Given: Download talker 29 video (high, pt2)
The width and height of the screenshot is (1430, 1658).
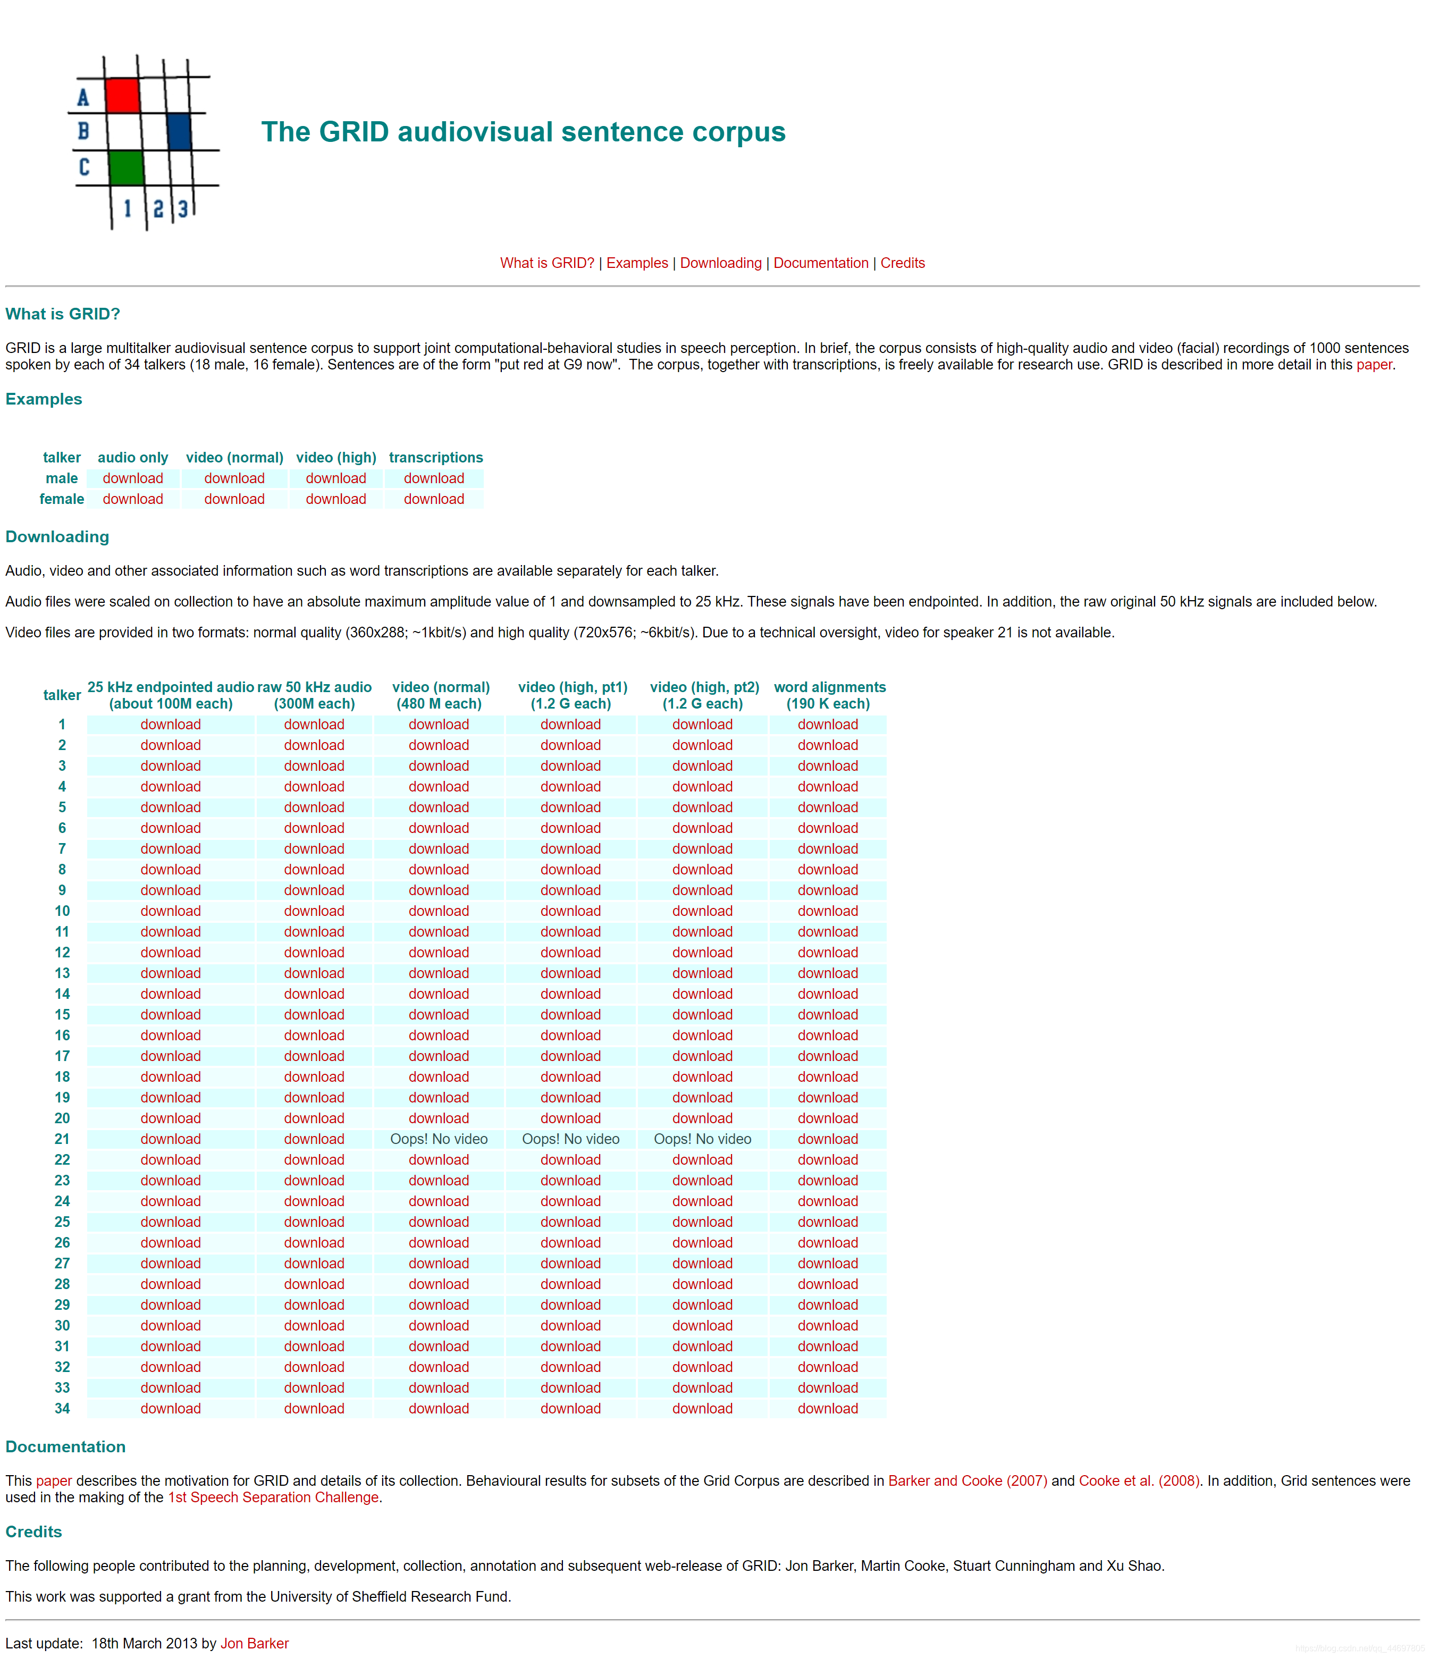Looking at the screenshot, I should point(703,1305).
